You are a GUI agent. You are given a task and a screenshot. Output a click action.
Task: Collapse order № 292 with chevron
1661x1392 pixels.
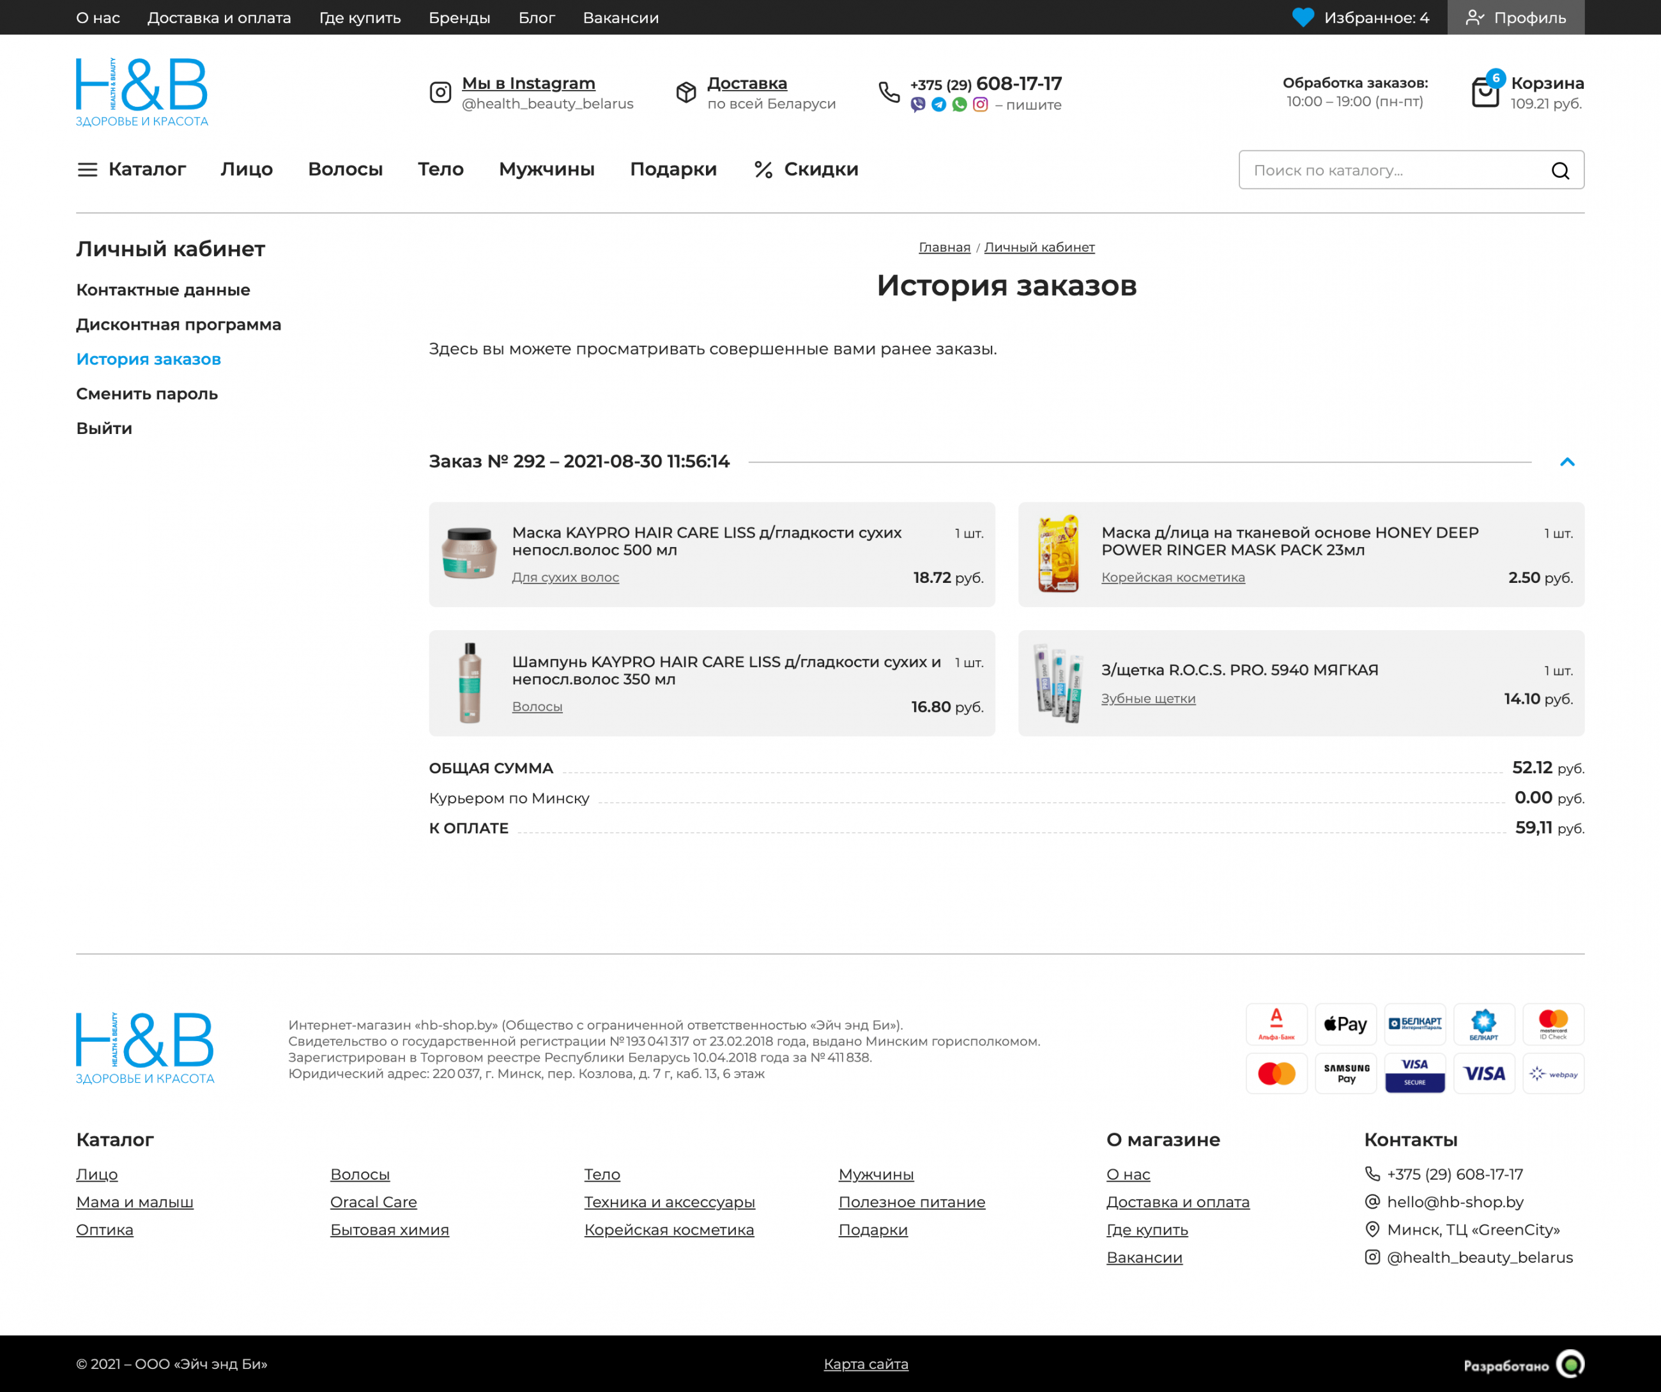click(1567, 462)
